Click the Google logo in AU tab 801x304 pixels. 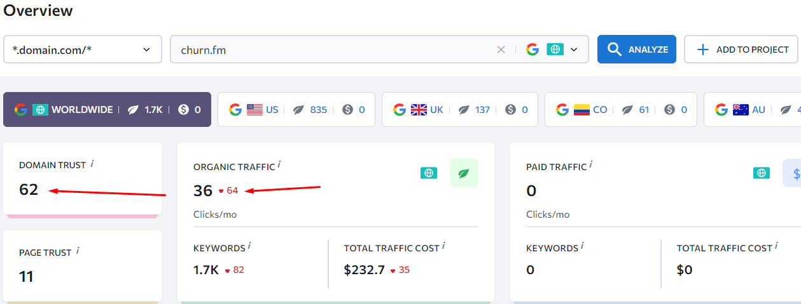pos(721,110)
